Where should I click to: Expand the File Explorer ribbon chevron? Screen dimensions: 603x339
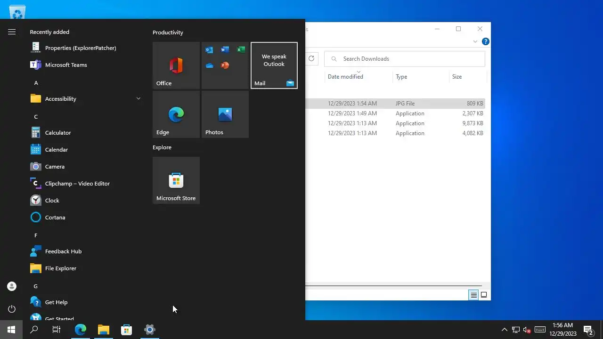click(475, 41)
